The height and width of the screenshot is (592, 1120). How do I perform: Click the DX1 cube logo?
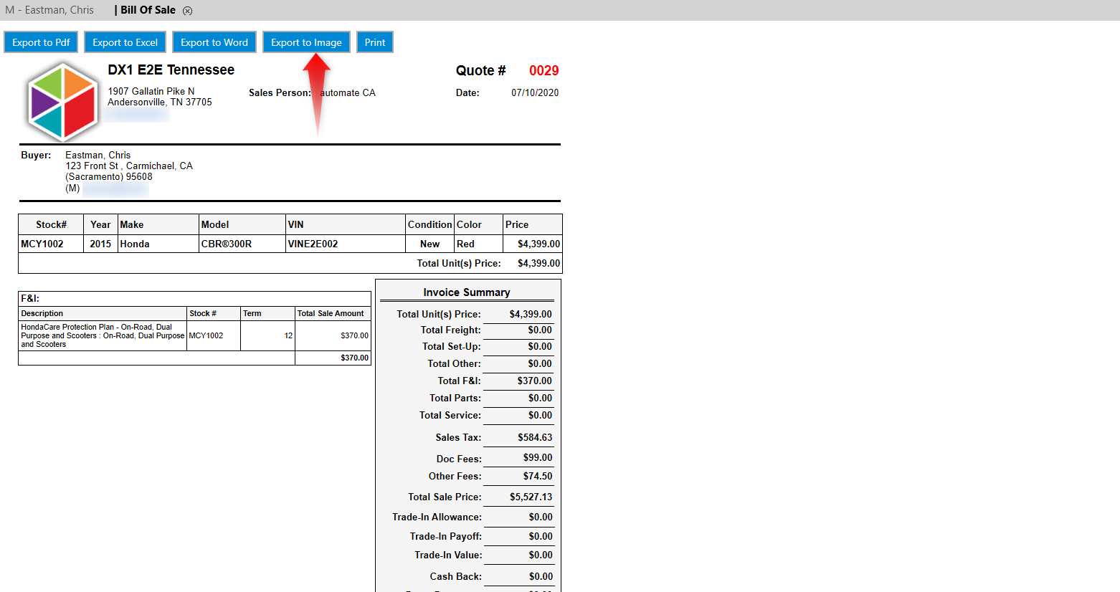62,102
